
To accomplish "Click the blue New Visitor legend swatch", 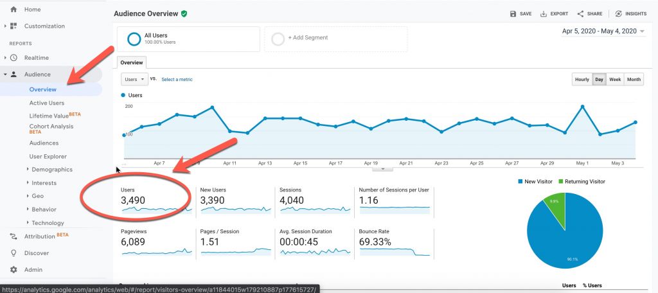I will coord(520,181).
